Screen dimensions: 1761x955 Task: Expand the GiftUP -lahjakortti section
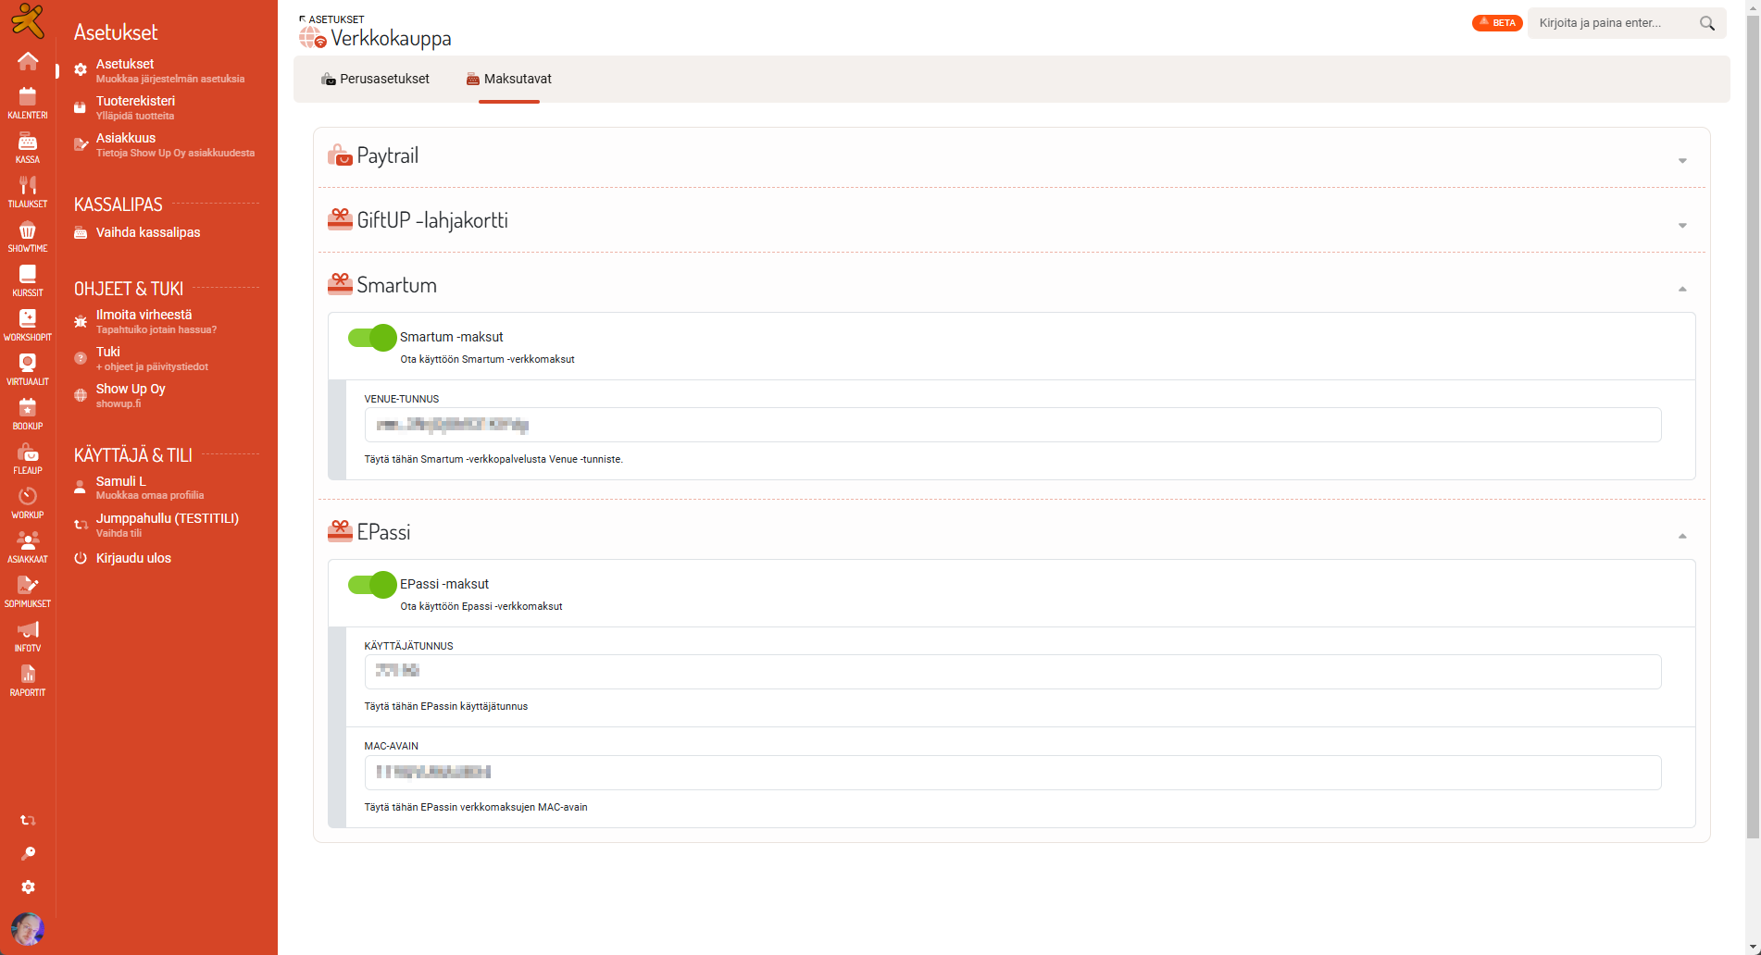(1681, 226)
